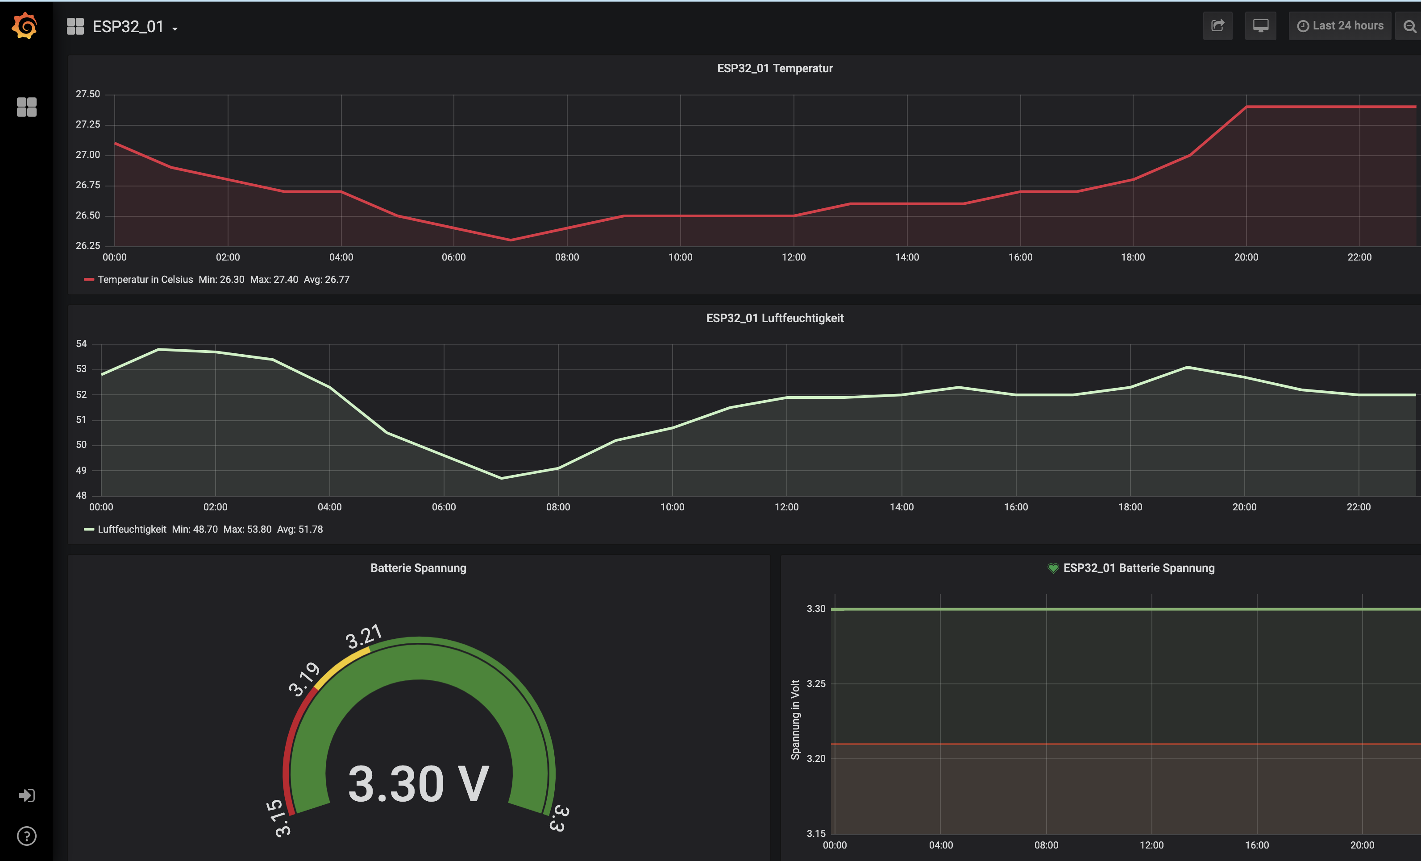Screen dimensions: 1421x861
Task: Zoom out time range with magnifier icon
Action: pyautogui.click(x=1409, y=26)
